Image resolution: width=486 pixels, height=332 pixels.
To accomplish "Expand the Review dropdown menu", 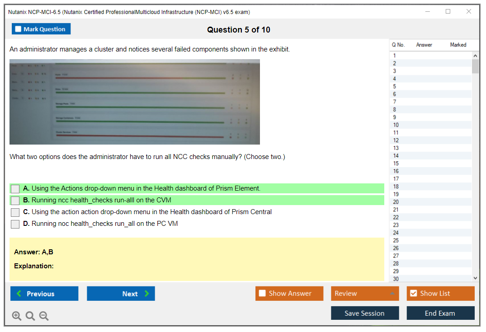I will pos(392,294).
